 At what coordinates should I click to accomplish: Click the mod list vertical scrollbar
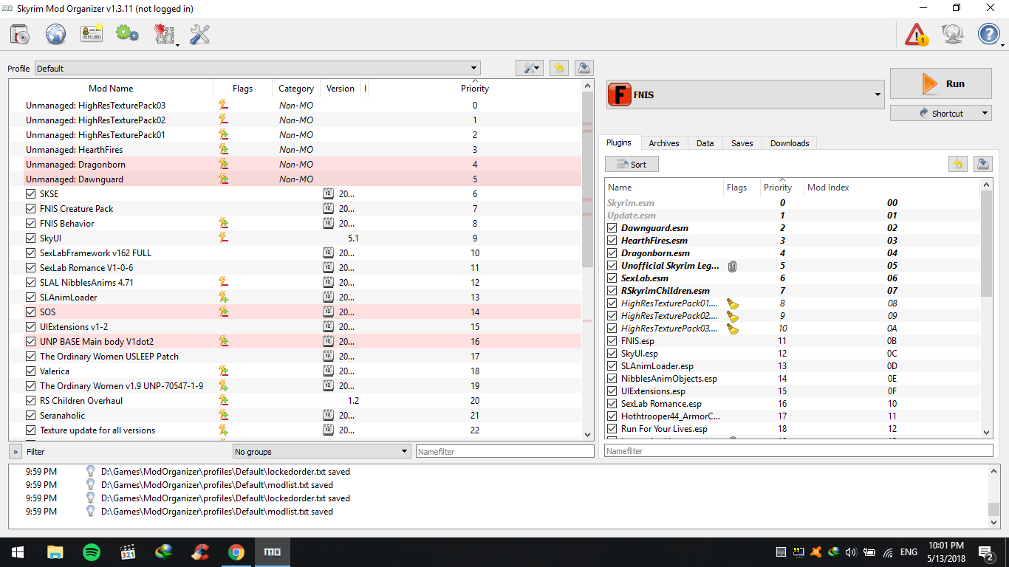pyautogui.click(x=588, y=260)
